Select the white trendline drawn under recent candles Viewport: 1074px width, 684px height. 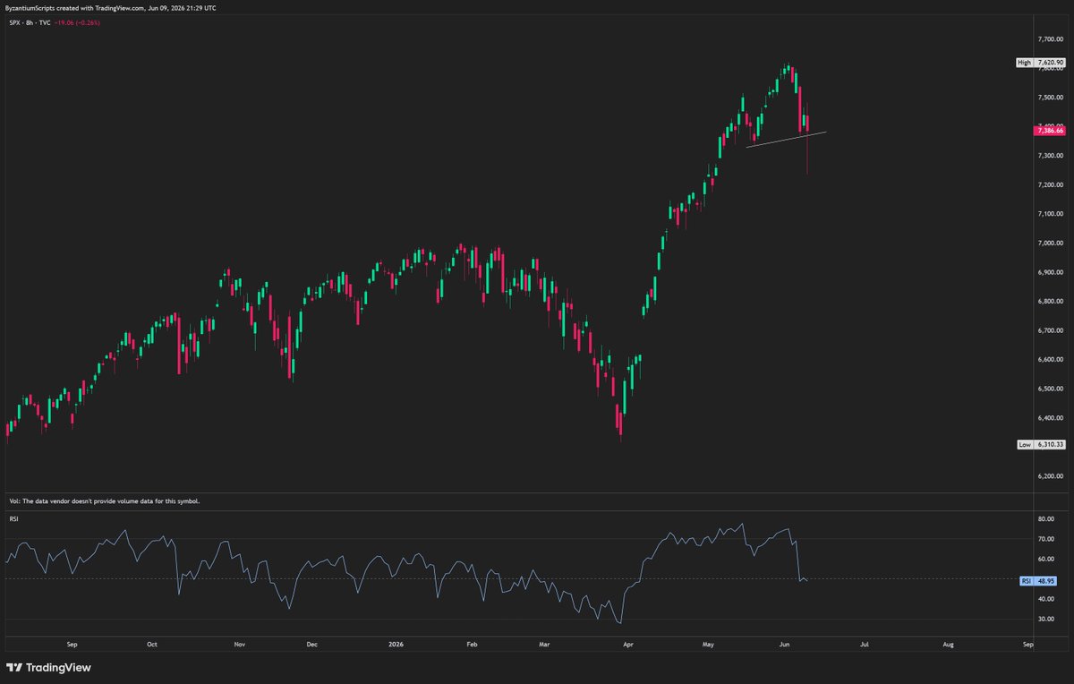(x=787, y=139)
